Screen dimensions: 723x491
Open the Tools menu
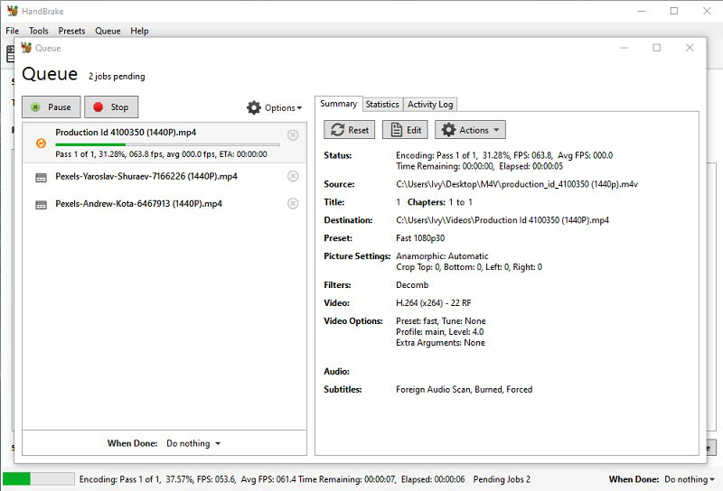(x=38, y=31)
